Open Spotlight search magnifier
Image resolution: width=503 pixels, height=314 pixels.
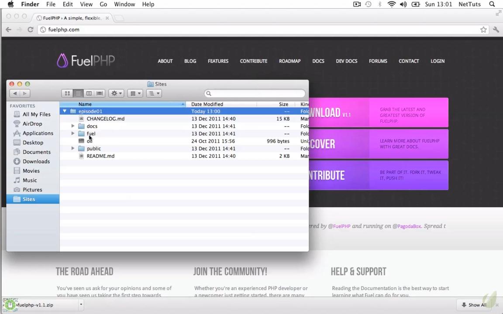(492, 4)
